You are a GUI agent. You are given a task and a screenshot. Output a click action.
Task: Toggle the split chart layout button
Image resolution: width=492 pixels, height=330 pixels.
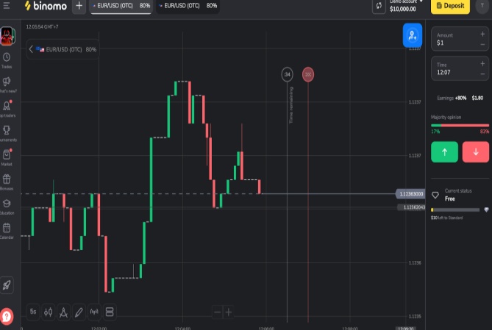[110, 312]
